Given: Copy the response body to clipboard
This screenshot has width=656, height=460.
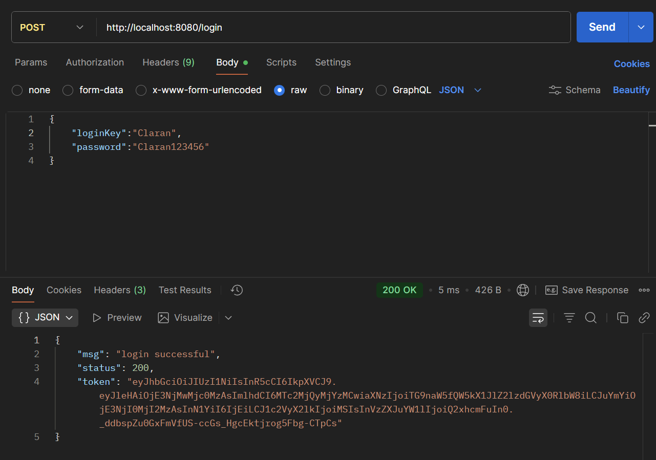Looking at the screenshot, I should (x=622, y=318).
